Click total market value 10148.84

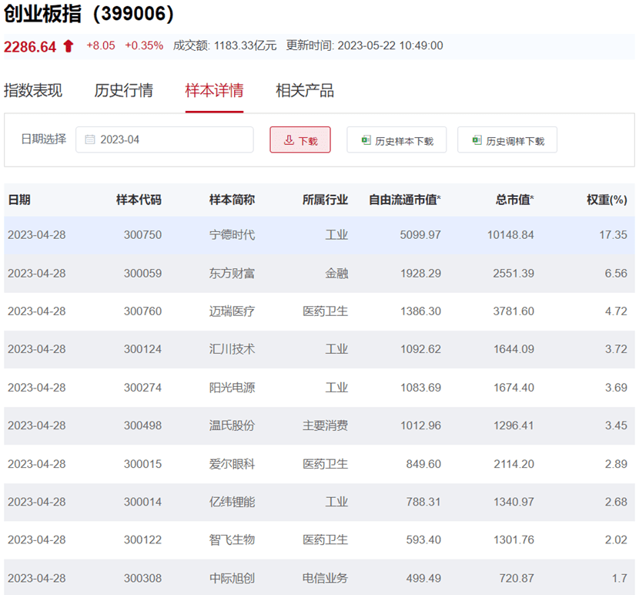pos(510,234)
